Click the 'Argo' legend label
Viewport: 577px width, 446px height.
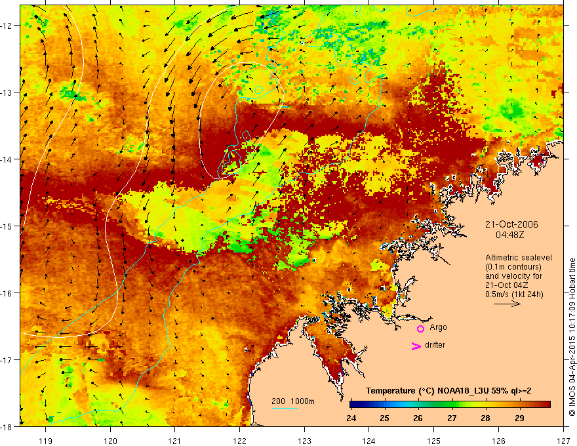(438, 327)
